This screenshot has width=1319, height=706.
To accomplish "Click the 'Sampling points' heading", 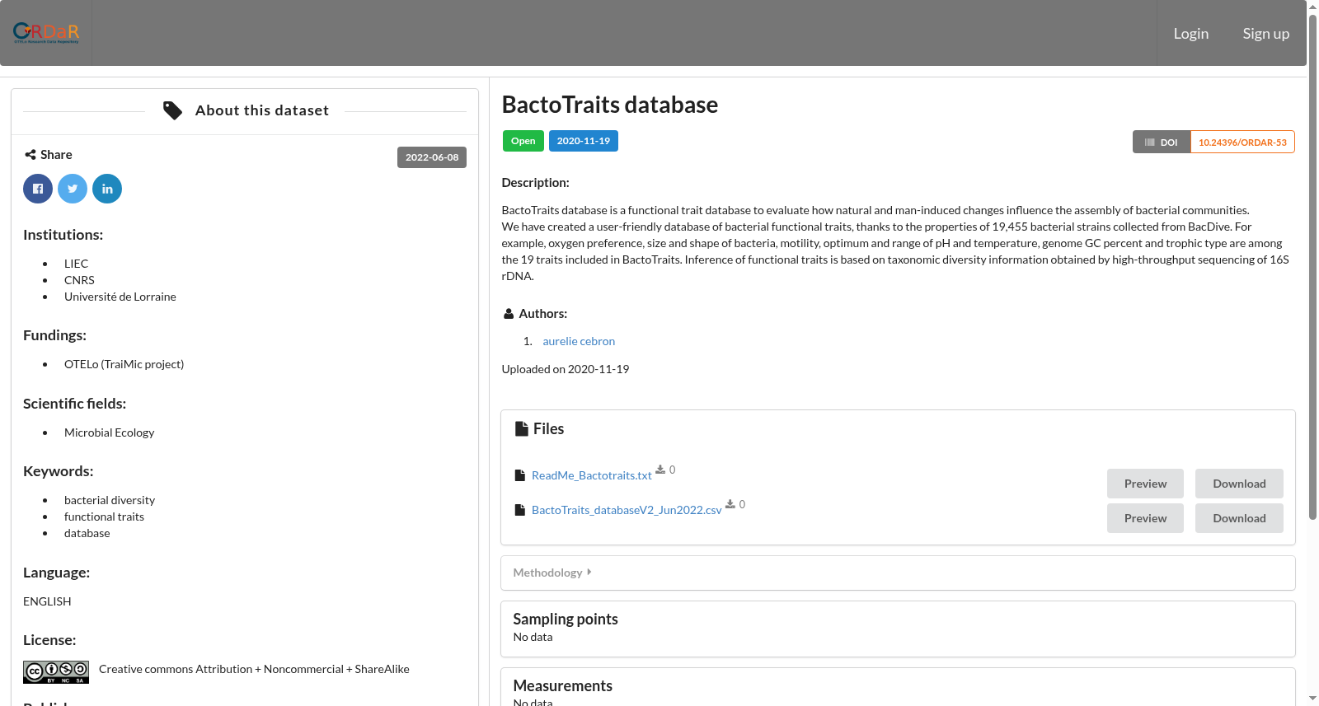I will tap(566, 619).
